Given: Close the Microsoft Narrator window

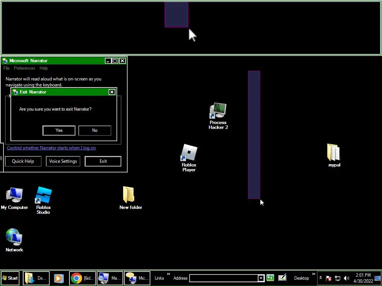Looking at the screenshot, I should click(x=122, y=61).
